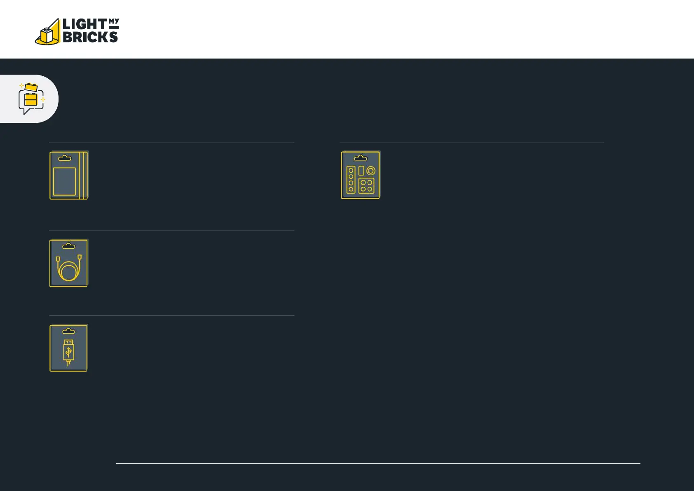Click the inner rectangle on the cards package

coord(65,181)
